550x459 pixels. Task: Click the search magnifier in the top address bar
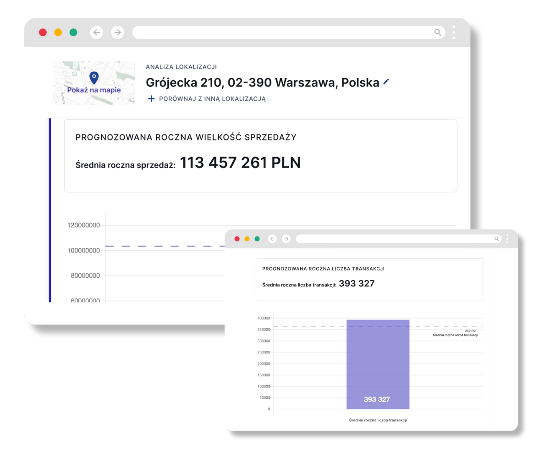438,33
